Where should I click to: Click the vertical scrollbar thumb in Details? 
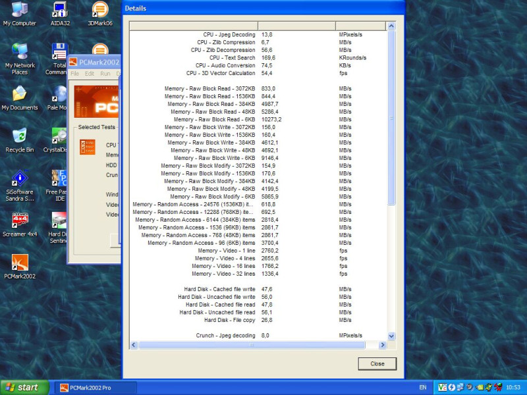tap(391, 118)
